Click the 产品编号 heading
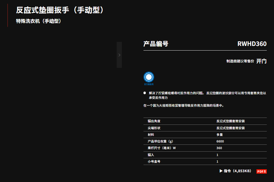 156,44
